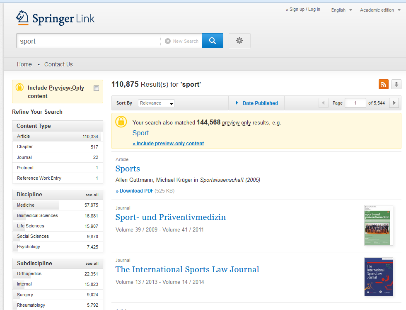Viewport: 406px width, 310px height.
Task: Filter by Article content type
Action: [x=58, y=137]
